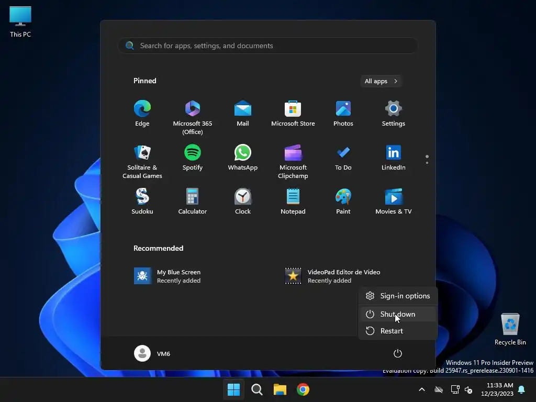Go to next page of pinned apps
Screen dimensions: 536x402
(x=427, y=163)
